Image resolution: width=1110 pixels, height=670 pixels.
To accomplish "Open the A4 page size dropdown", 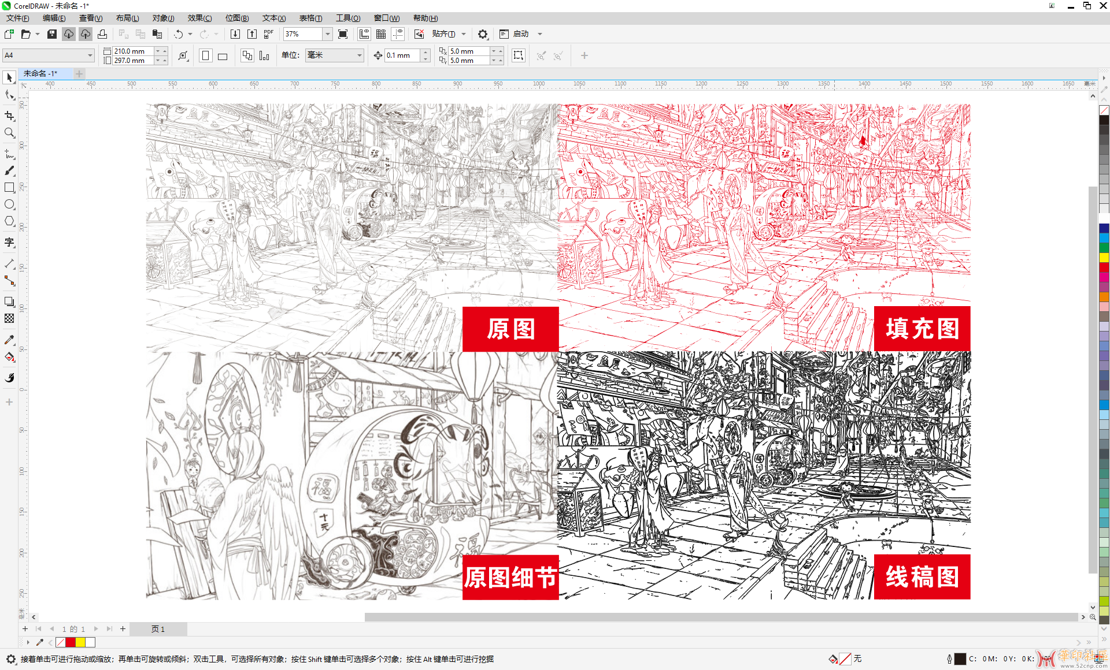I will (49, 55).
